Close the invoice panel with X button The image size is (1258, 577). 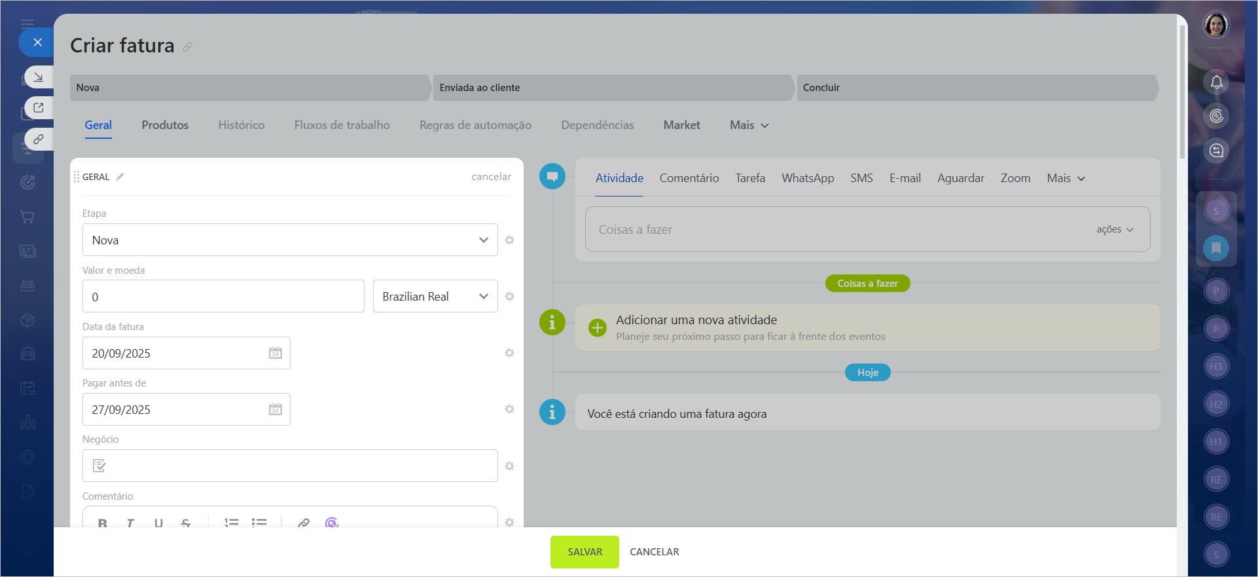37,43
